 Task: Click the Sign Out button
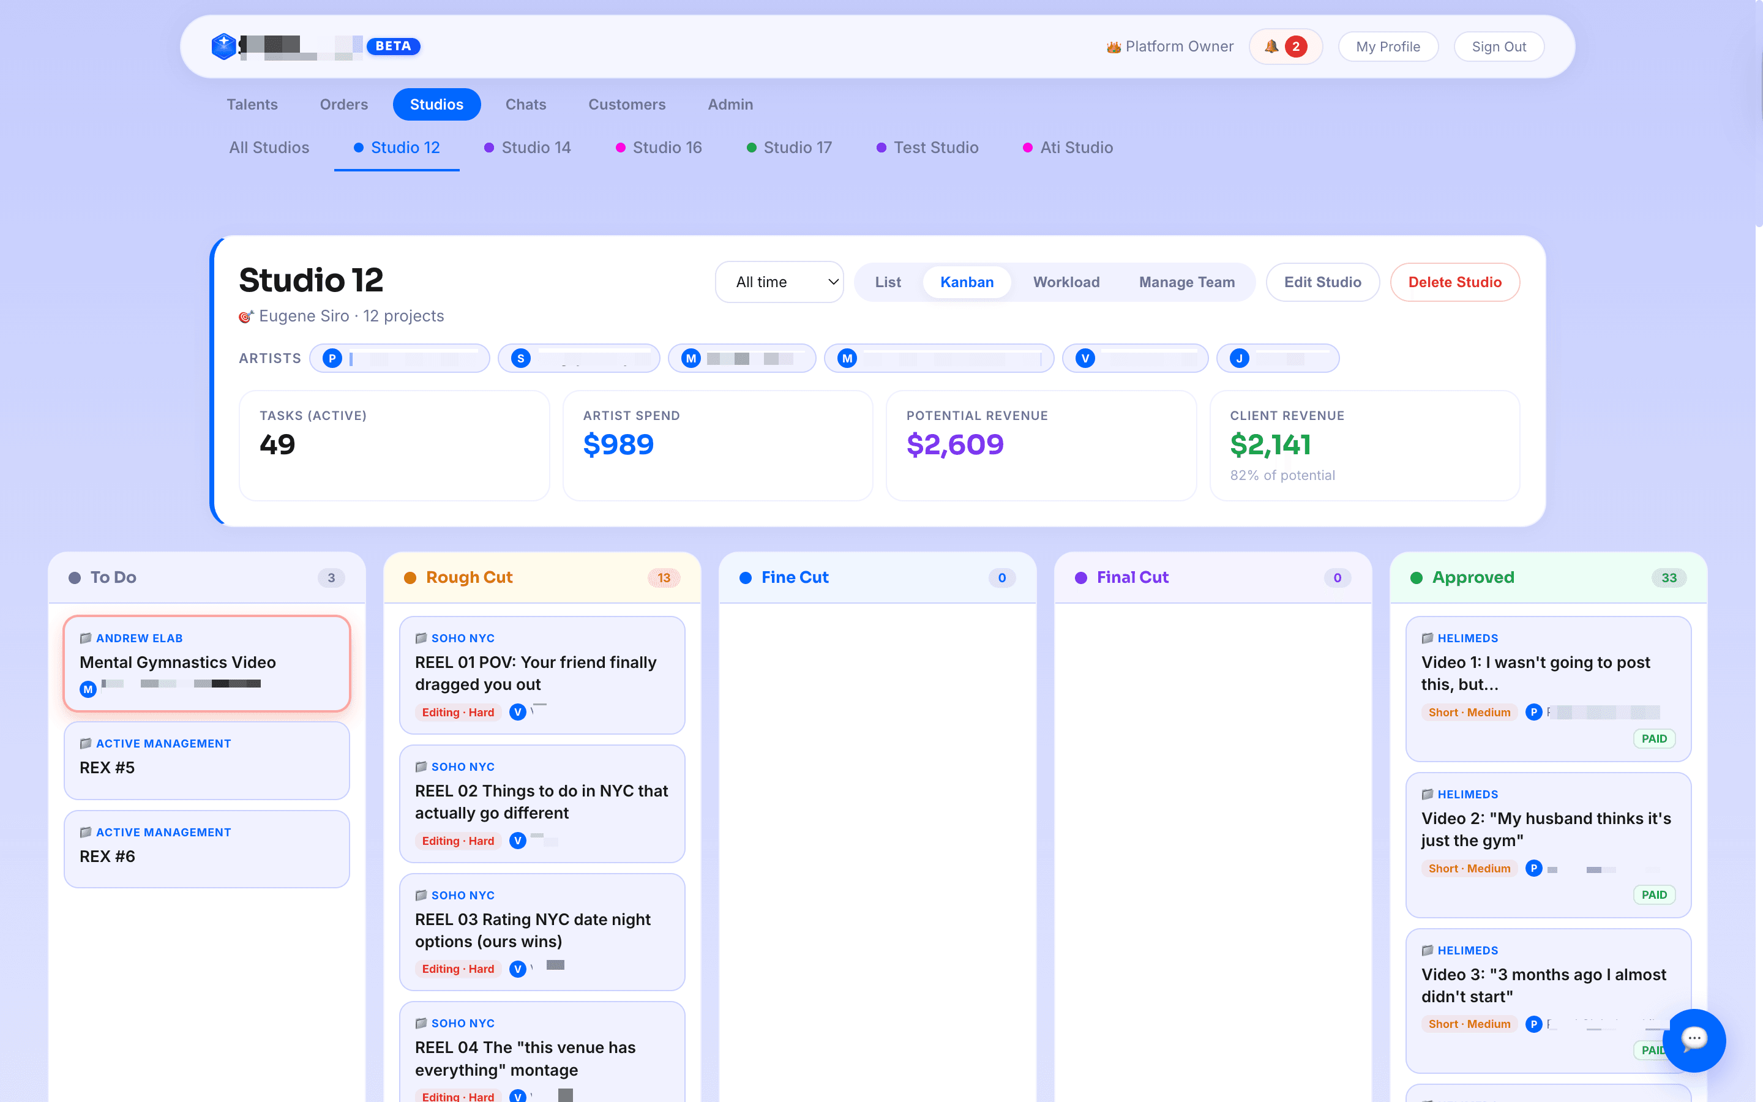(1499, 47)
